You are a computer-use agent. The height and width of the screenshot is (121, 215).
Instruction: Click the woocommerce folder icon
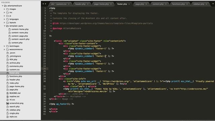click(7, 49)
